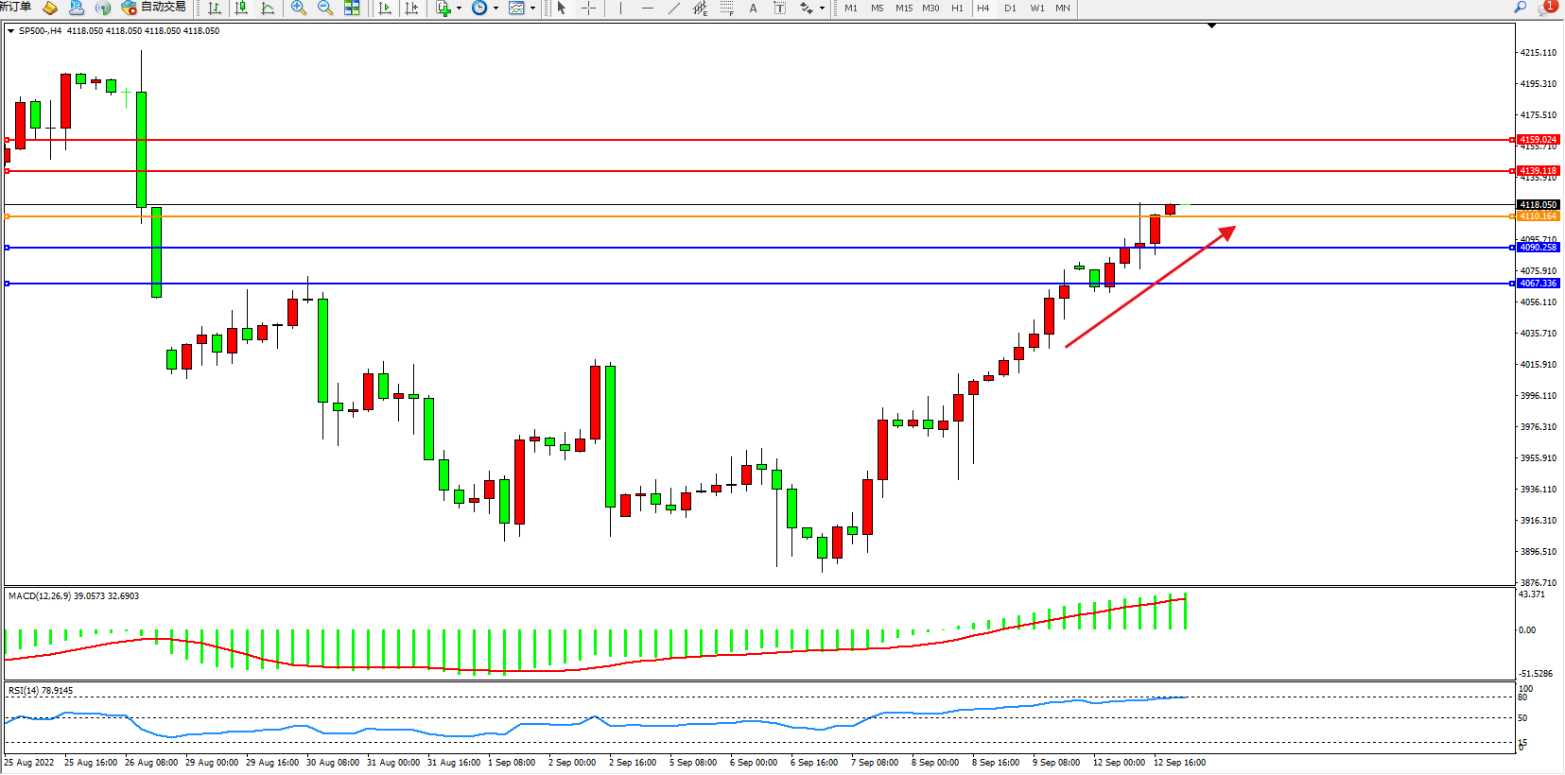The width and height of the screenshot is (1565, 775).
Task: Click the chart shift triangle marker
Action: pyautogui.click(x=1211, y=26)
